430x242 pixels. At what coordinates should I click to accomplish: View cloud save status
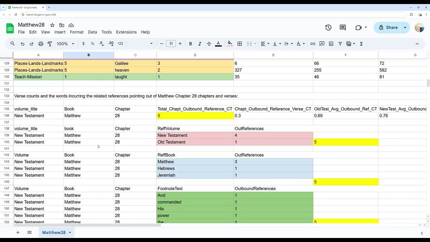(71, 25)
